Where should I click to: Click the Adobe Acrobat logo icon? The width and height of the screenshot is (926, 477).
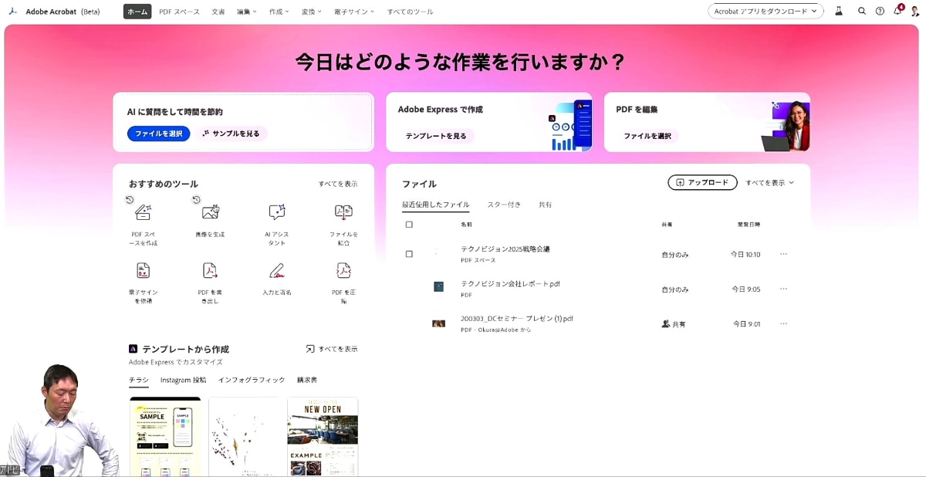click(x=13, y=12)
